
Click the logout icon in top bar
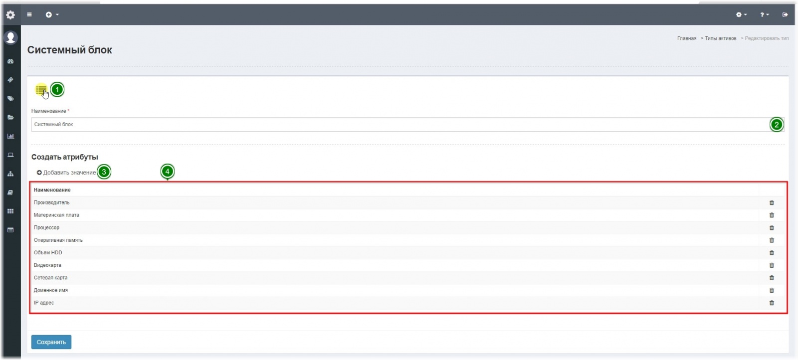pyautogui.click(x=785, y=14)
